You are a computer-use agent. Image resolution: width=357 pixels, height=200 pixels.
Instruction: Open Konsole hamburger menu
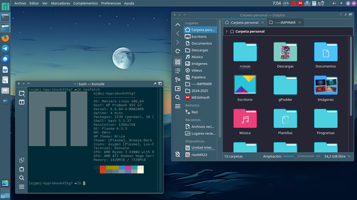22,187
